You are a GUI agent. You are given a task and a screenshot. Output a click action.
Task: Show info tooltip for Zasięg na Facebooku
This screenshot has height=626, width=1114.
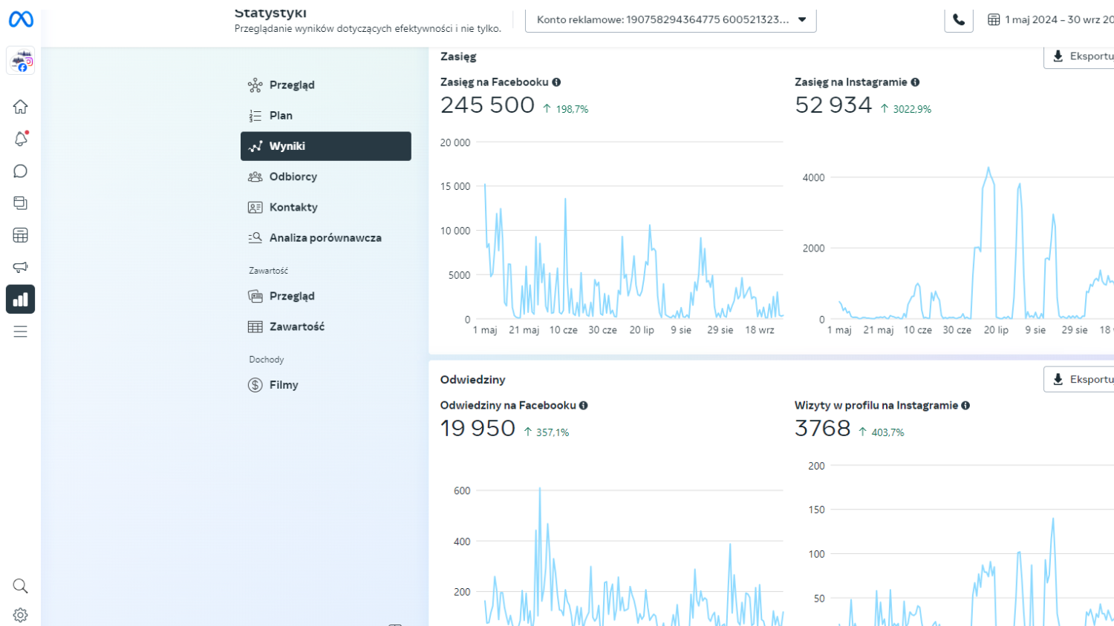pos(556,82)
